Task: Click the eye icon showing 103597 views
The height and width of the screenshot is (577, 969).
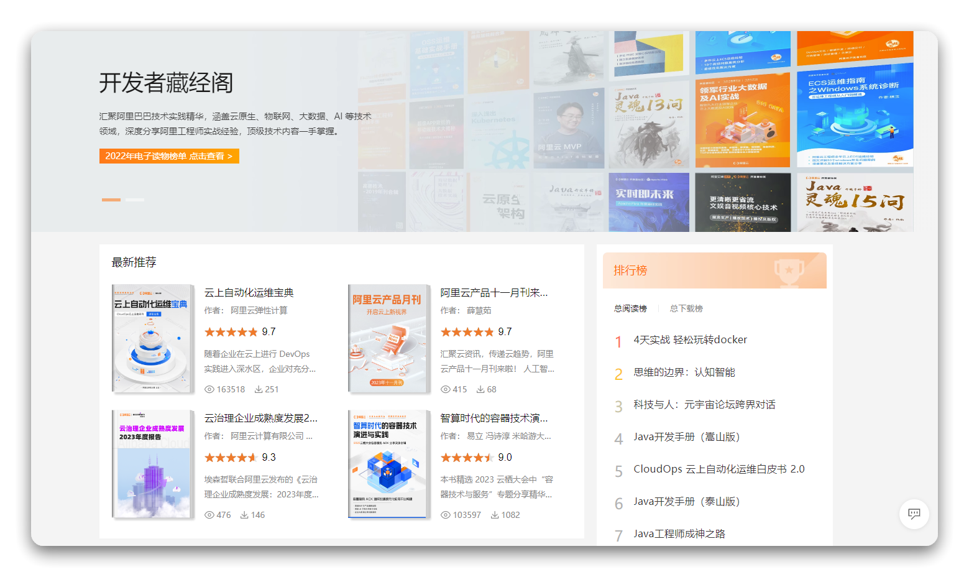Action: [445, 515]
